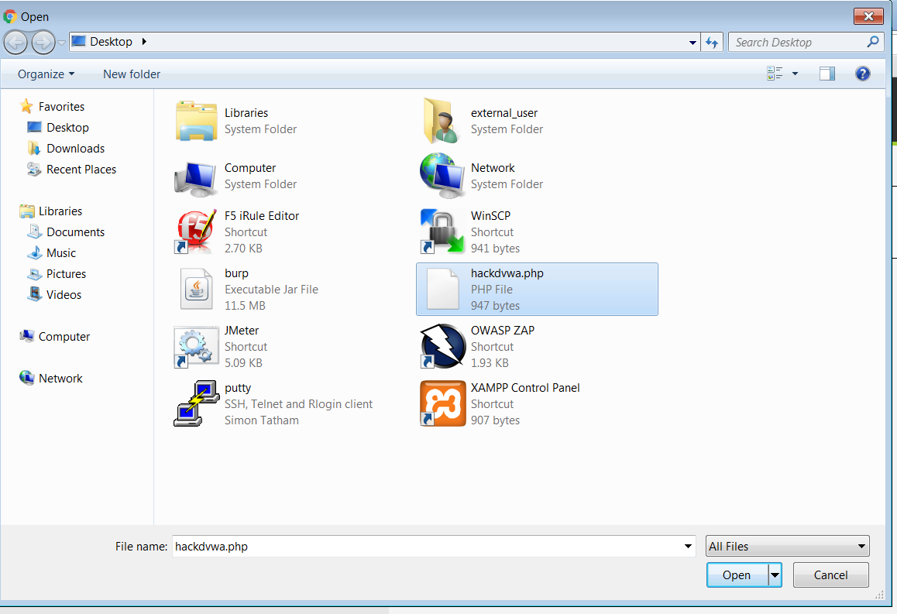Click the Back navigation arrow
The width and height of the screenshot is (897, 614).
[15, 43]
